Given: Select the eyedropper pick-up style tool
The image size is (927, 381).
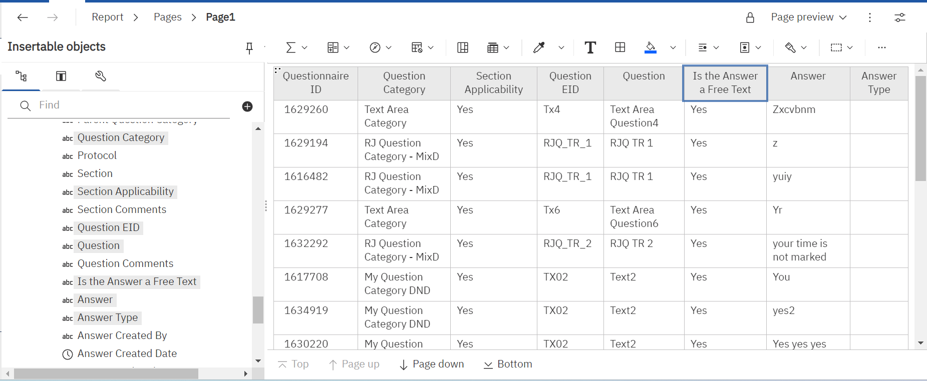Looking at the screenshot, I should point(539,47).
